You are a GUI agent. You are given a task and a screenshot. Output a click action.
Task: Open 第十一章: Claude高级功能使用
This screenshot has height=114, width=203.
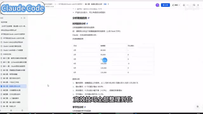[14, 66]
